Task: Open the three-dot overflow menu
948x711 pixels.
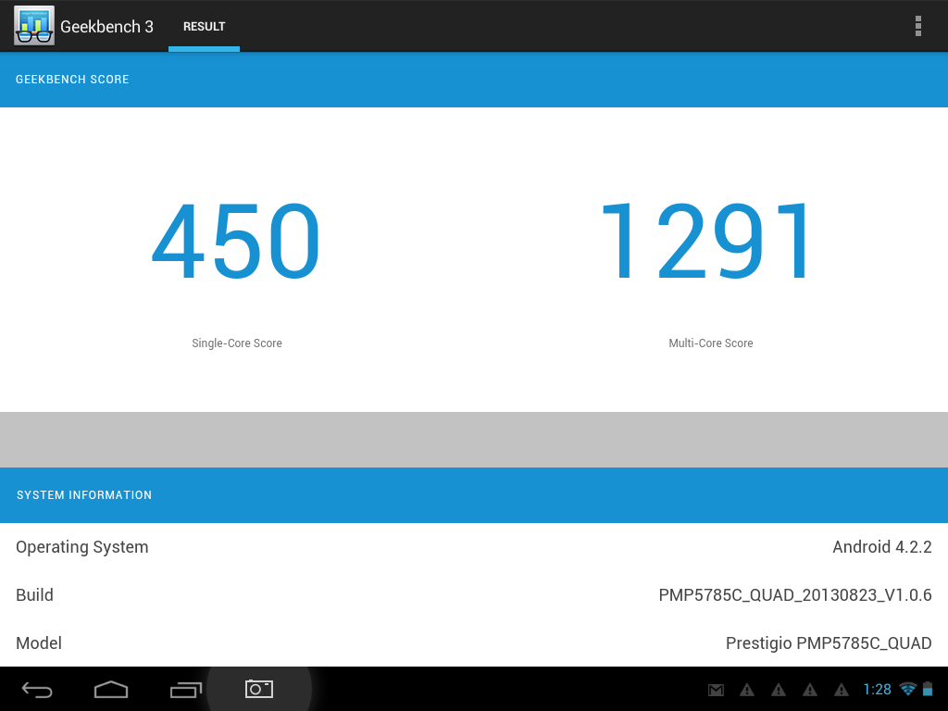Action: coord(917,26)
